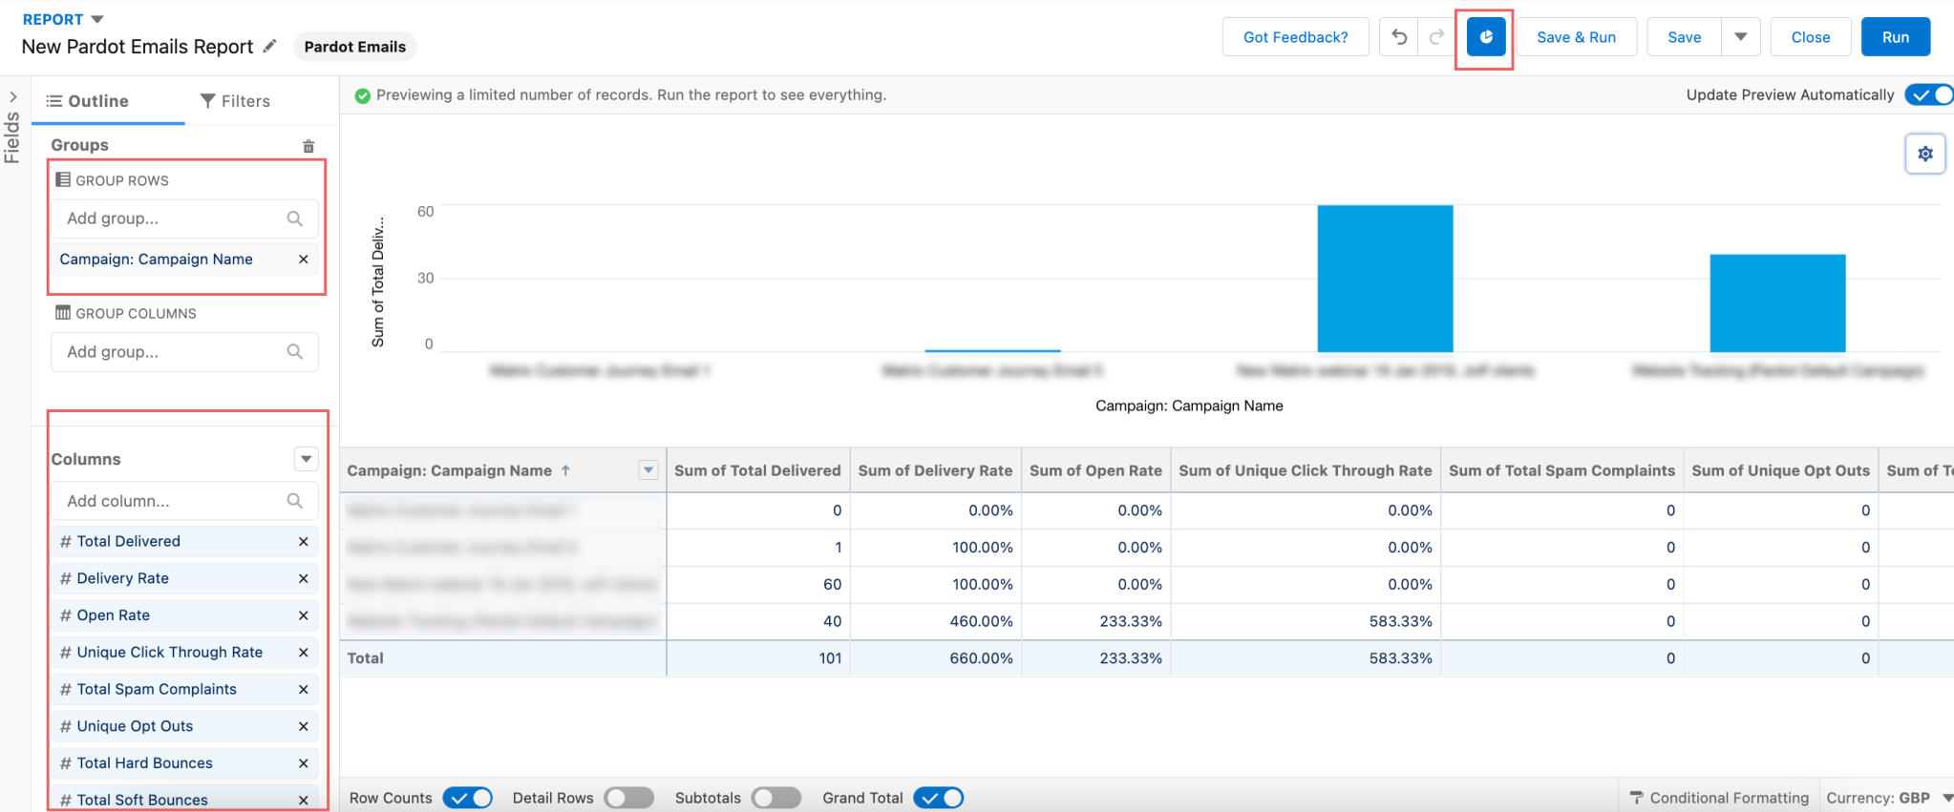1954x812 pixels.
Task: Switch to the Filters tab
Action: (x=235, y=101)
